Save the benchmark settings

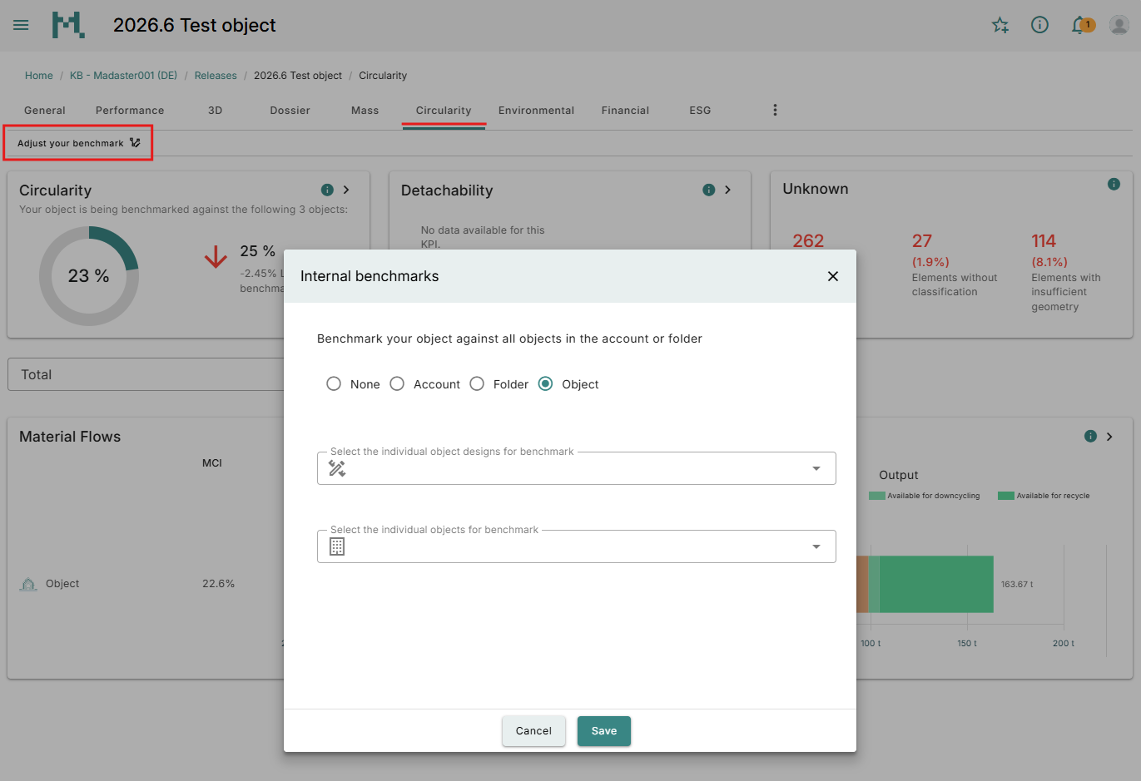tap(604, 731)
